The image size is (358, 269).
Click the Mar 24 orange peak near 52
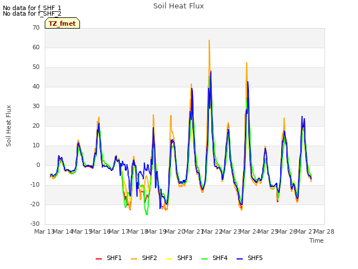(247, 63)
